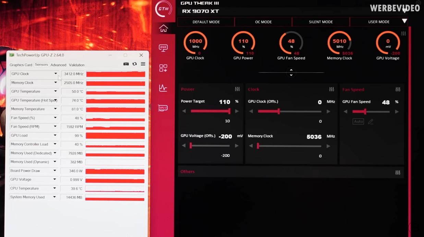Viewport: 424px width, 237px height.
Task: Click the Power Target slider handle
Action: (229, 111)
